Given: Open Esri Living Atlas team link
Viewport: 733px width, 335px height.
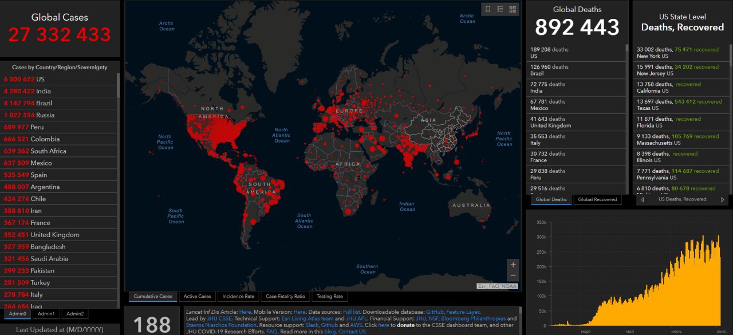Looking at the screenshot, I should pos(308,318).
